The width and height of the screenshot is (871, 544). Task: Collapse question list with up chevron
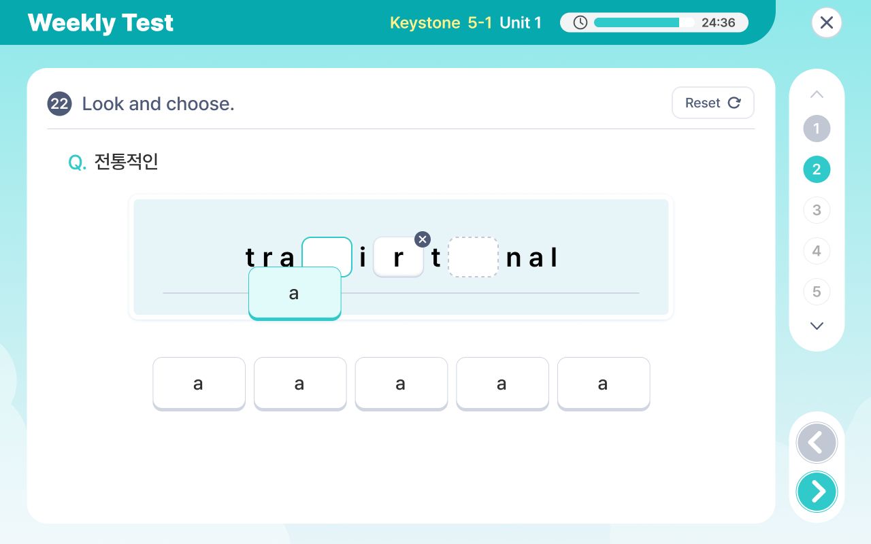pos(817,94)
